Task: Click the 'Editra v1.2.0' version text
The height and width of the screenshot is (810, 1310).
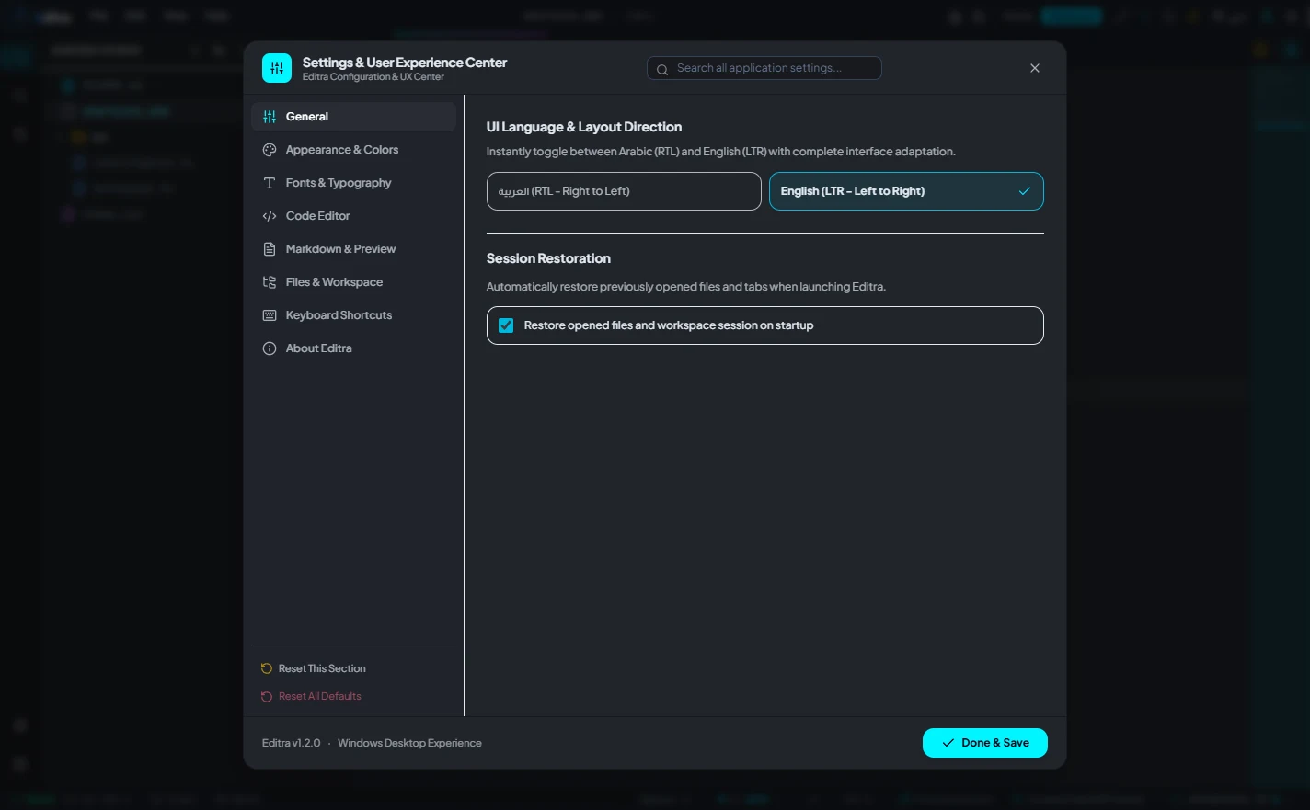Action: (x=292, y=743)
